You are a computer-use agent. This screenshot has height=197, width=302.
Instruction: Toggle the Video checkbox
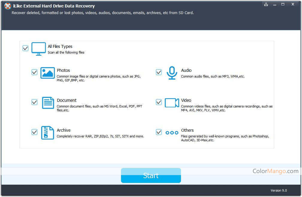coord(159,102)
